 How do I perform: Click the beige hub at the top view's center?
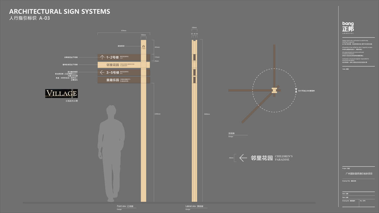(x=274, y=90)
